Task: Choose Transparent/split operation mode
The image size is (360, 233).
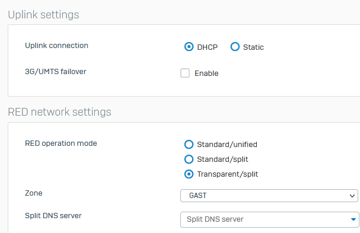Action: click(x=189, y=174)
